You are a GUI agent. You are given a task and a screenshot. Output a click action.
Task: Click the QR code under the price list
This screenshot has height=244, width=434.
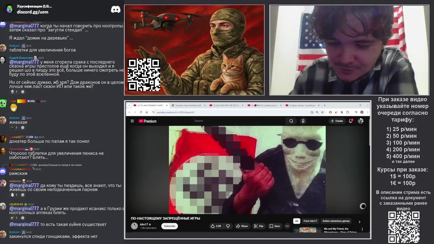[403, 227]
